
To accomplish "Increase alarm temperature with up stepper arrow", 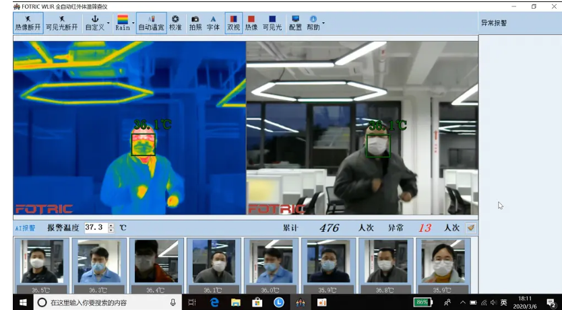I will 111,225.
